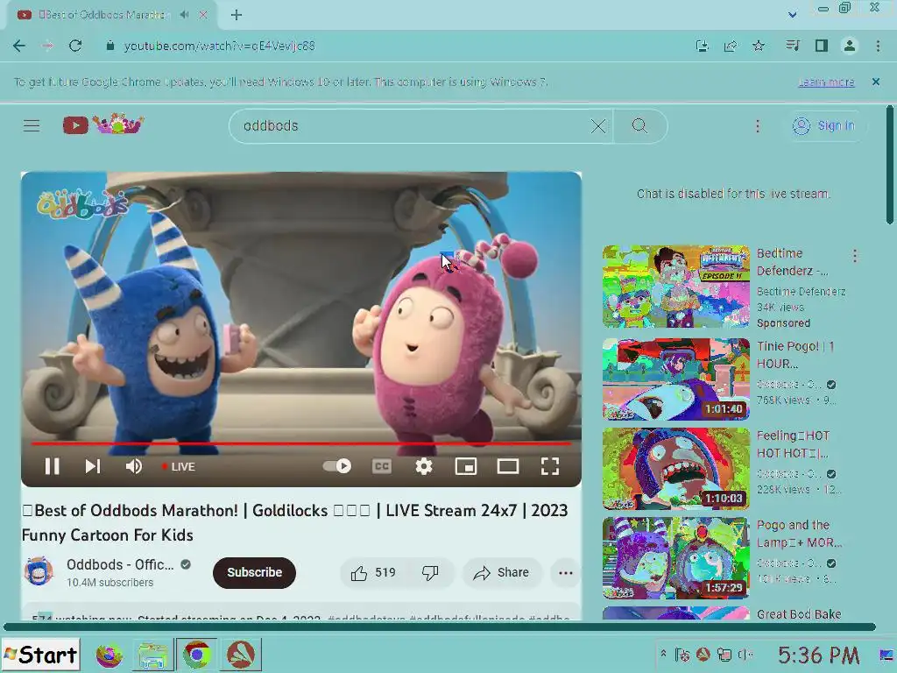Open more actions menu beside Share
The image size is (897, 673).
565,573
